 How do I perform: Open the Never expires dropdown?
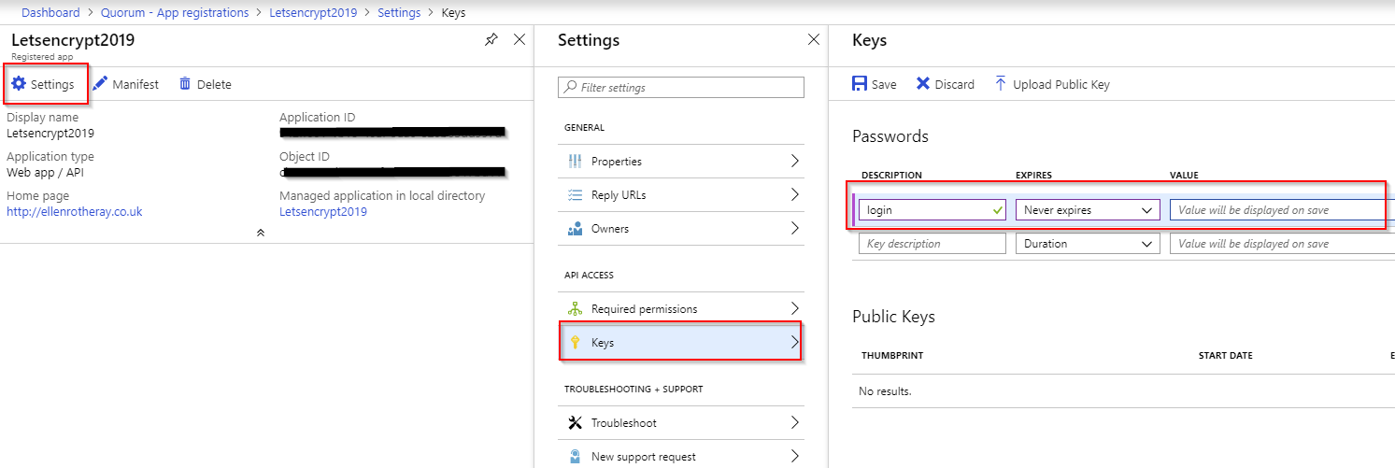[1088, 210]
